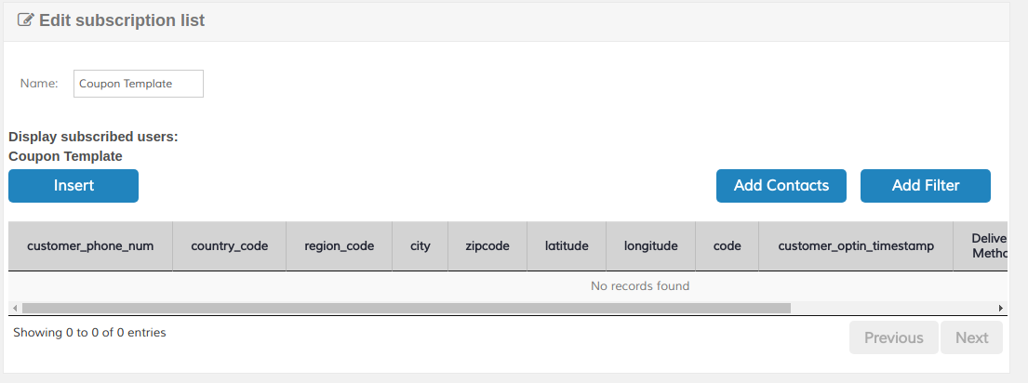Click the horizontal table scrollbar thumb

coord(406,308)
